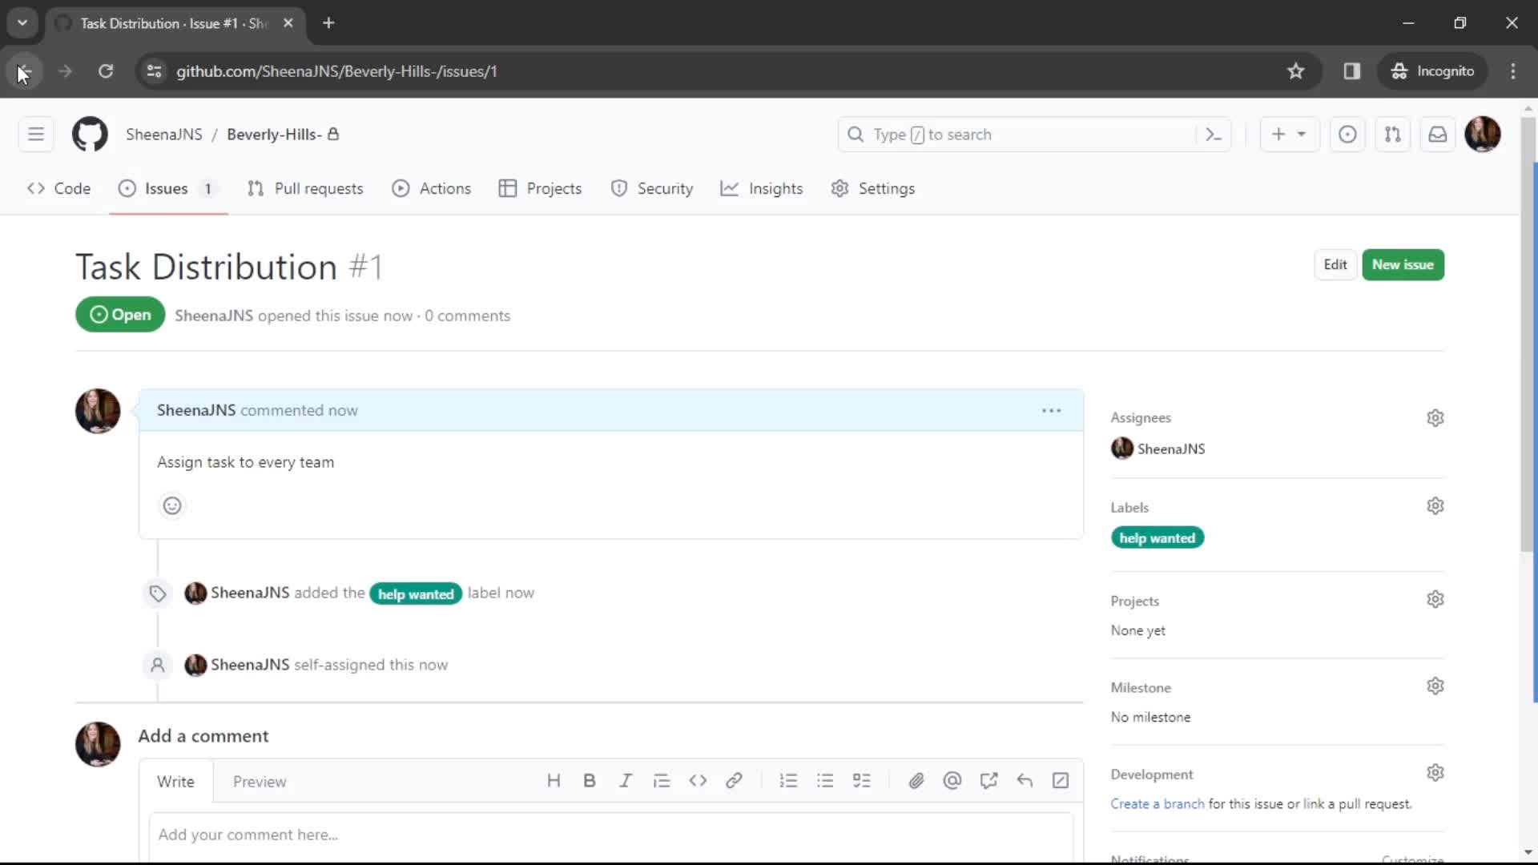This screenshot has height=865, width=1538.
Task: Click the bold formatting icon
Action: tap(590, 779)
